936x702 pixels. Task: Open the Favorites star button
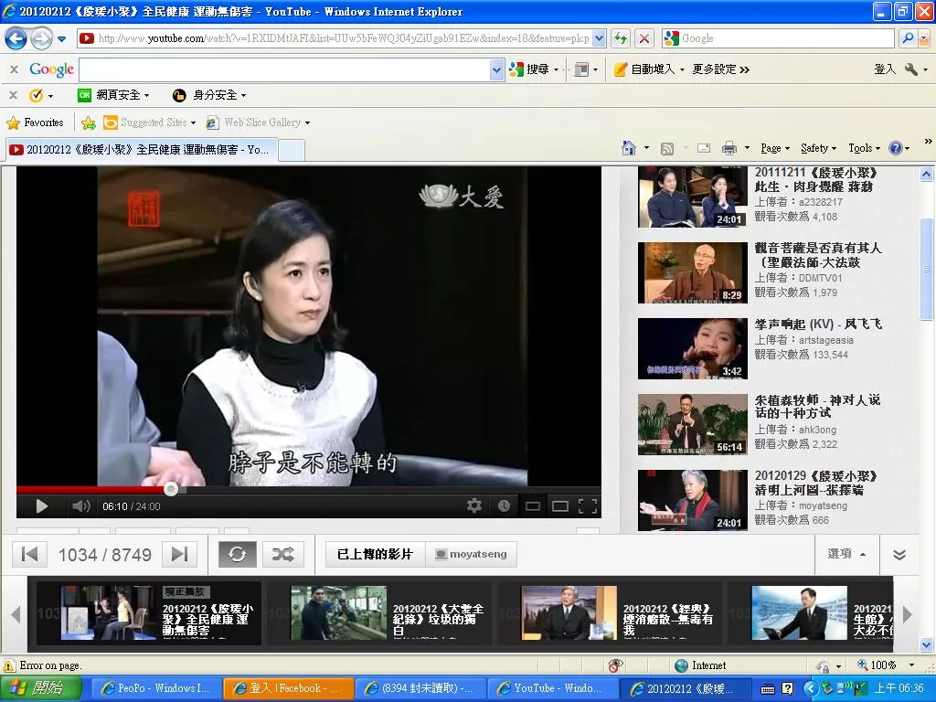pos(36,123)
